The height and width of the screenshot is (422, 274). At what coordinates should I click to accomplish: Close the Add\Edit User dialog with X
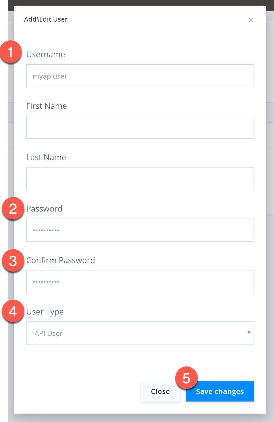251,20
